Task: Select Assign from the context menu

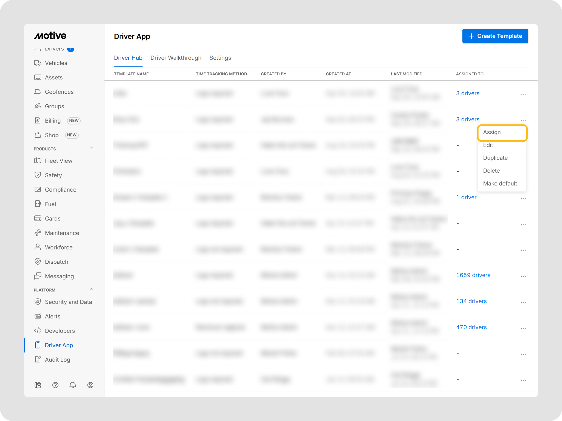Action: 492,132
